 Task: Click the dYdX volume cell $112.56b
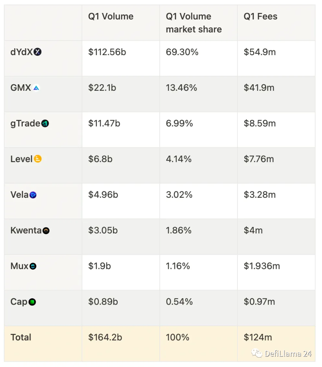pyautogui.click(x=107, y=52)
